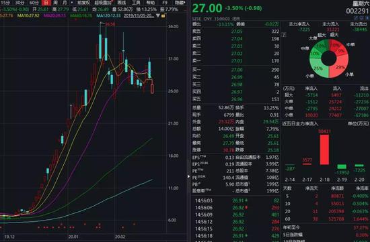Collapse quote panel with the divider arrow
The height and width of the screenshot is (242, 370).
pyautogui.click(x=188, y=176)
